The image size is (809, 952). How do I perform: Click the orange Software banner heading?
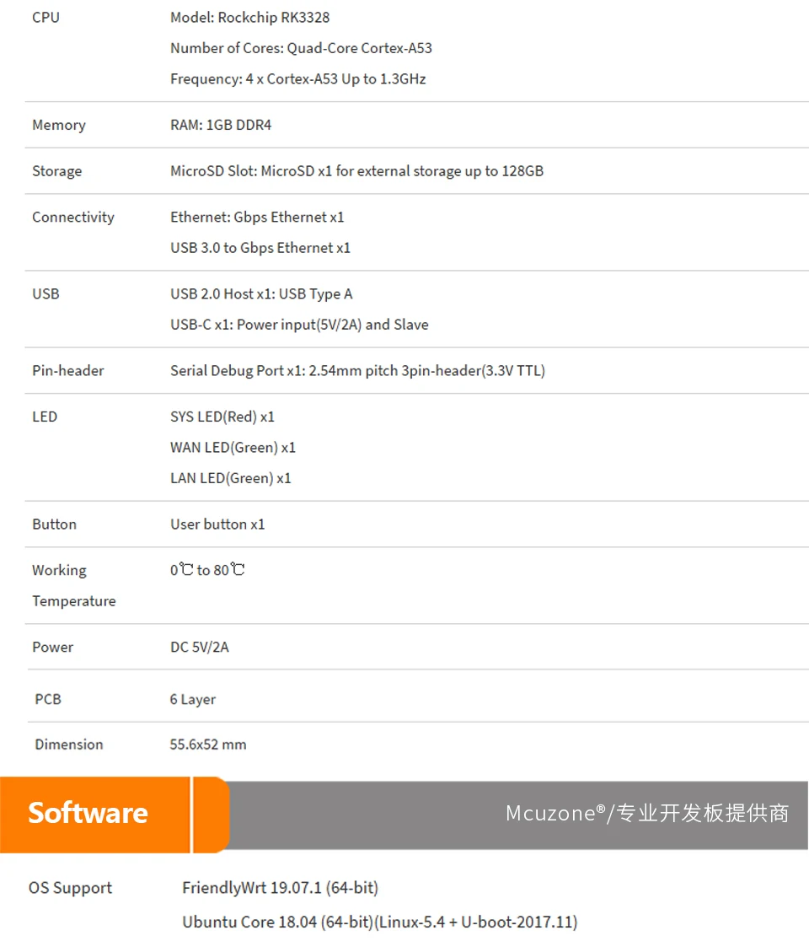tap(88, 813)
